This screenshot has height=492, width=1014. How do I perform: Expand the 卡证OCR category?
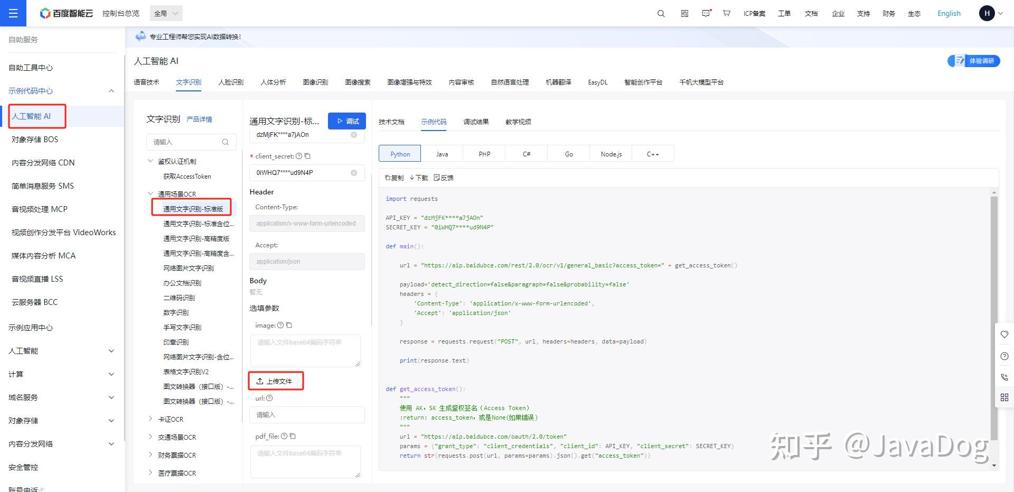(x=151, y=419)
